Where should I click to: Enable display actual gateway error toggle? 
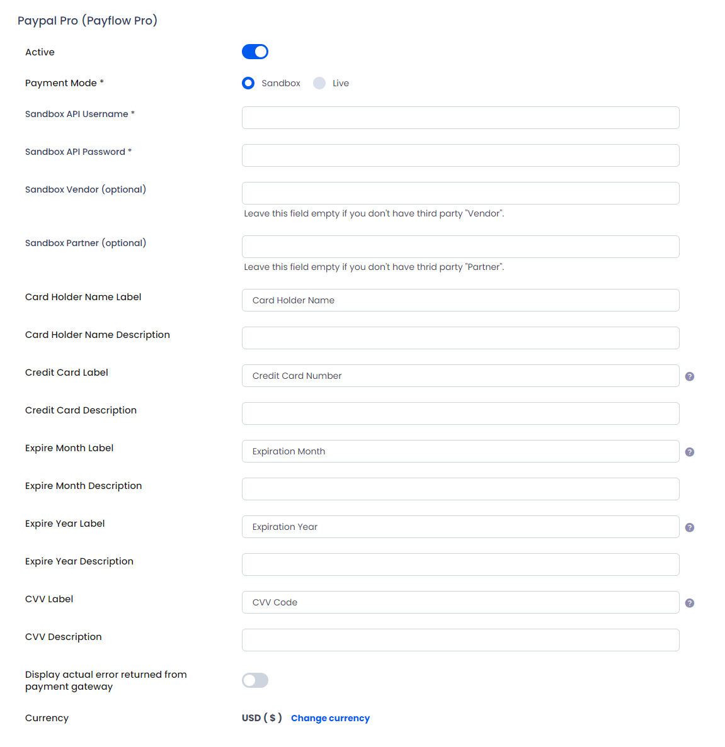pyautogui.click(x=254, y=680)
